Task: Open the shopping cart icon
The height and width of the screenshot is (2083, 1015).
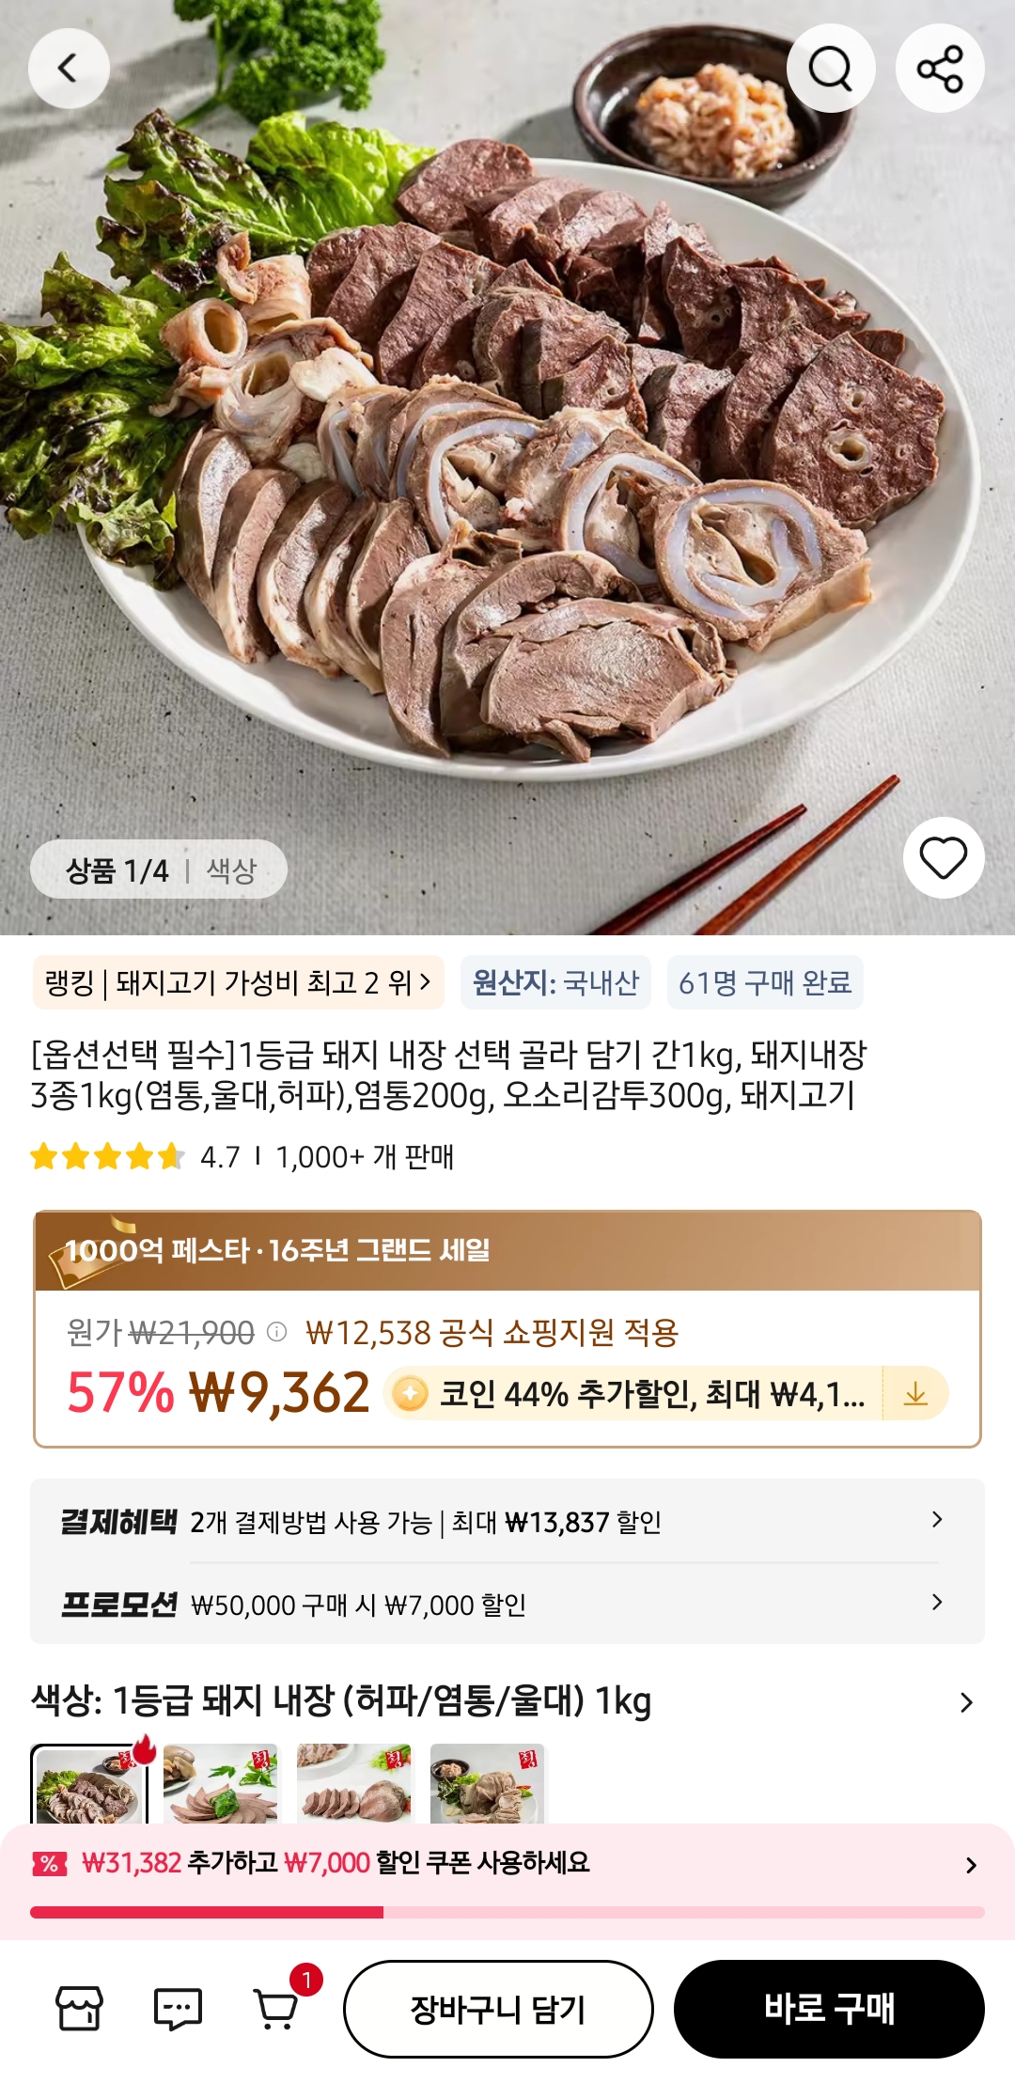Action: coord(277,2009)
